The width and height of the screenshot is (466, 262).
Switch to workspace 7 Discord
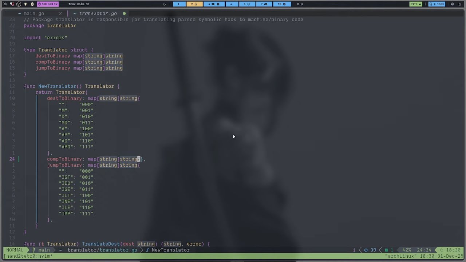pyautogui.click(x=264, y=4)
